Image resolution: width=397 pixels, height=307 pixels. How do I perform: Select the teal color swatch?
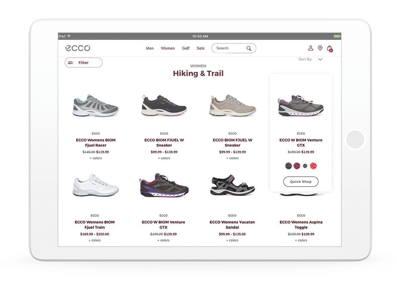point(288,166)
